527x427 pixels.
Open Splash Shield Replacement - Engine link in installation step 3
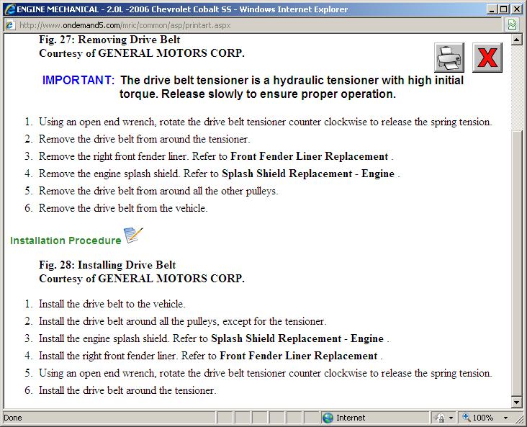pyautogui.click(x=297, y=338)
